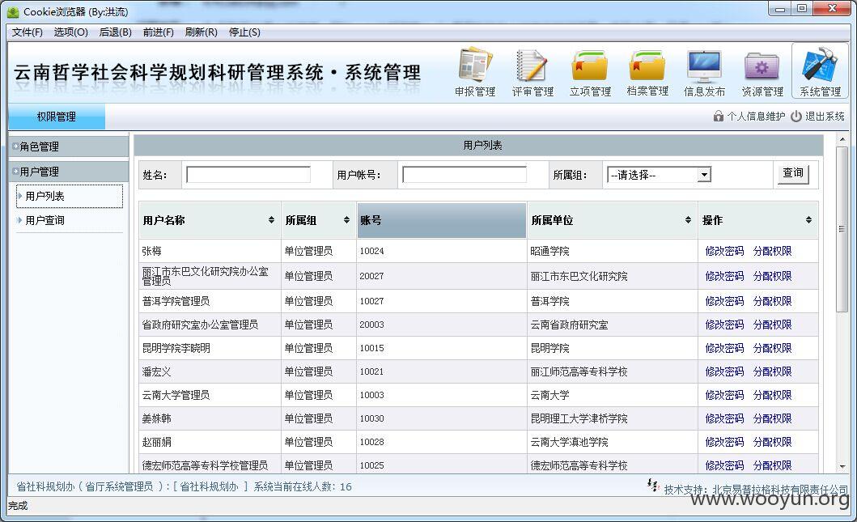Click 退出系统 logout link
The image size is (857, 522).
pos(825,116)
